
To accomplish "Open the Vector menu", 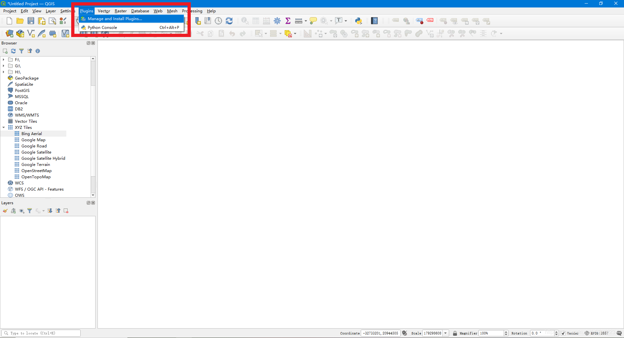I will [104, 11].
